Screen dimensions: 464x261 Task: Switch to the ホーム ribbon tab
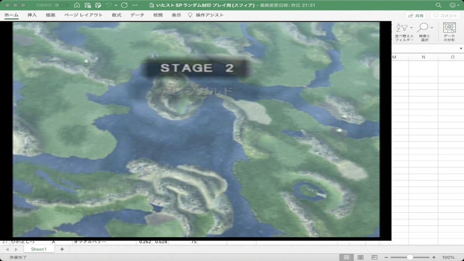12,15
